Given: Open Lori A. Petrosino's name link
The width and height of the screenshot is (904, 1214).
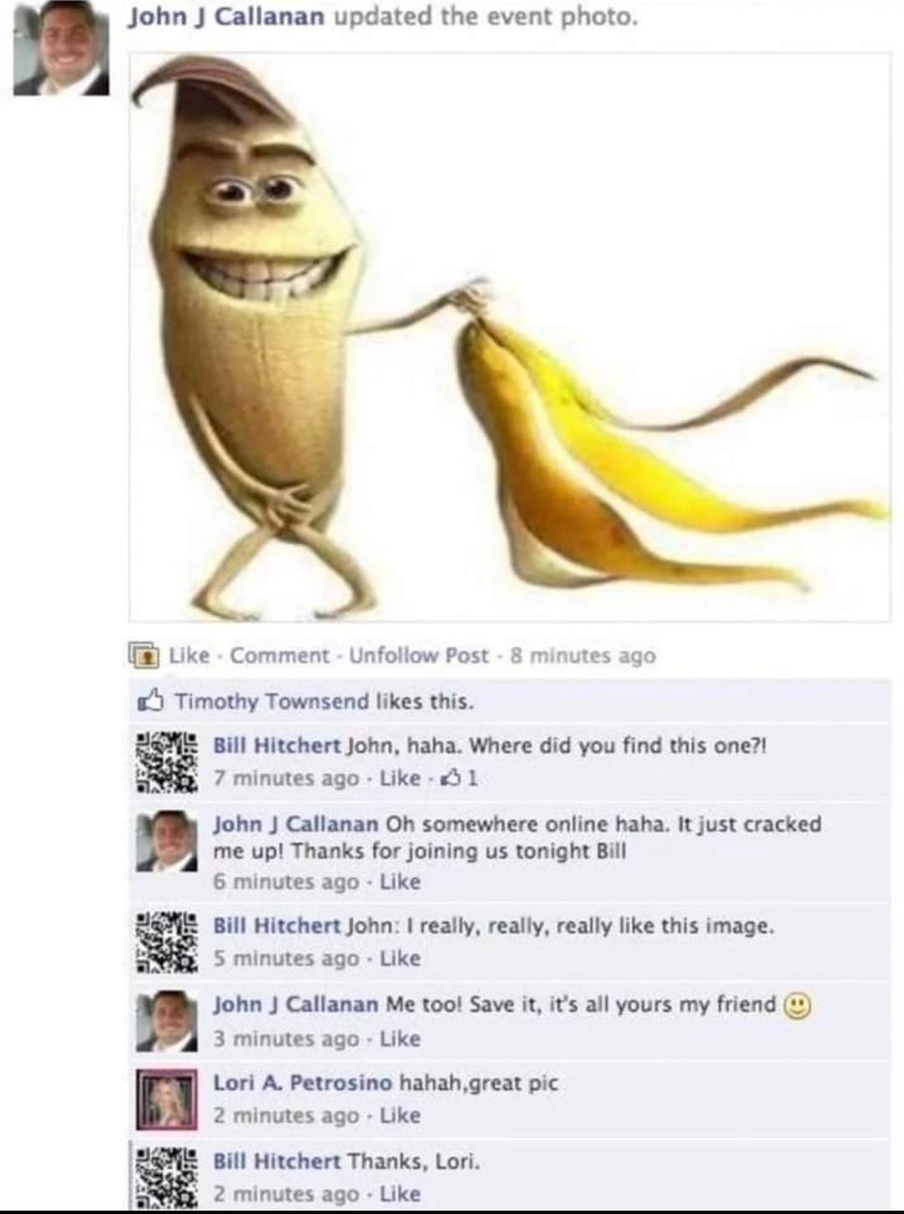Looking at the screenshot, I should point(302,1083).
